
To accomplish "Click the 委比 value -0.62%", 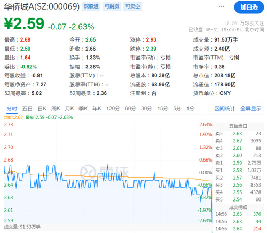I will tap(28, 67).
